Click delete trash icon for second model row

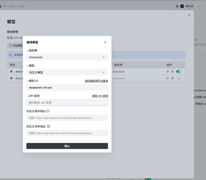coord(173,78)
